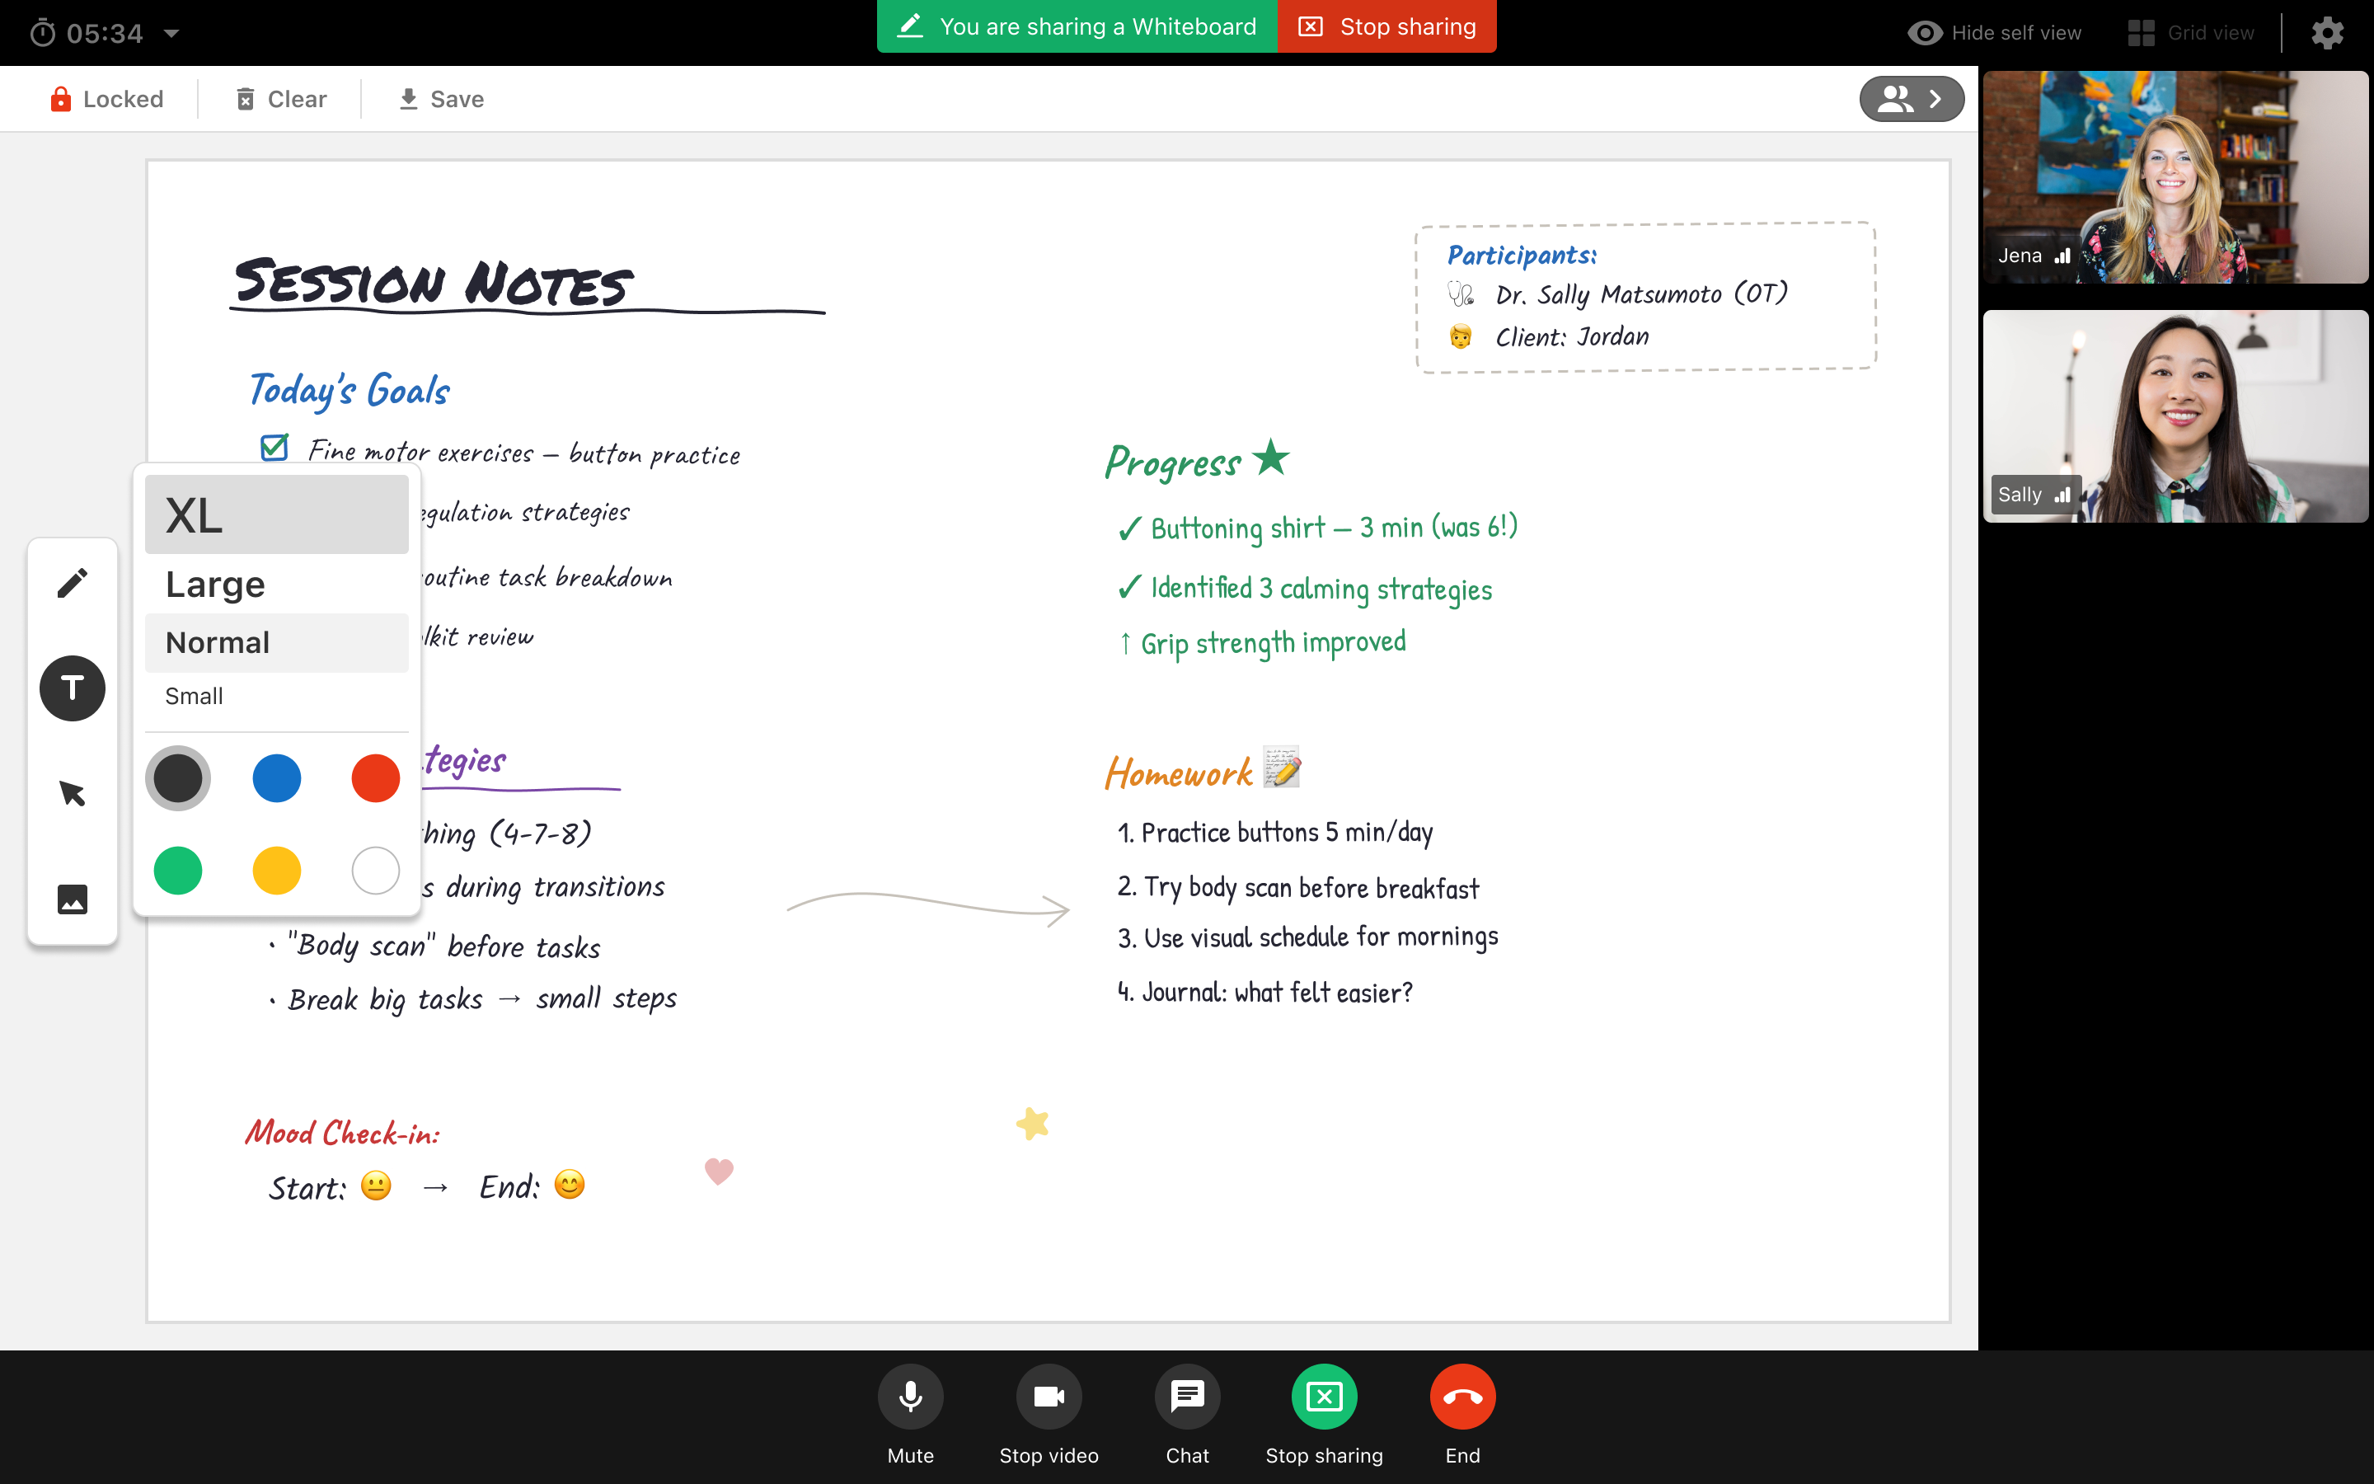Expand the session timer dropdown arrow

(x=171, y=33)
